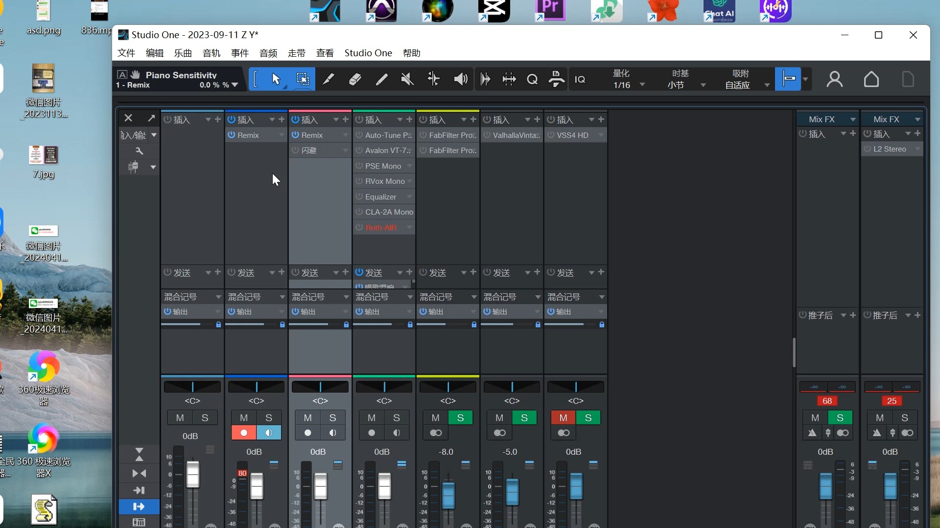The width and height of the screenshot is (940, 528).
Task: Click the L2 Stereo insert
Action: tap(889, 149)
